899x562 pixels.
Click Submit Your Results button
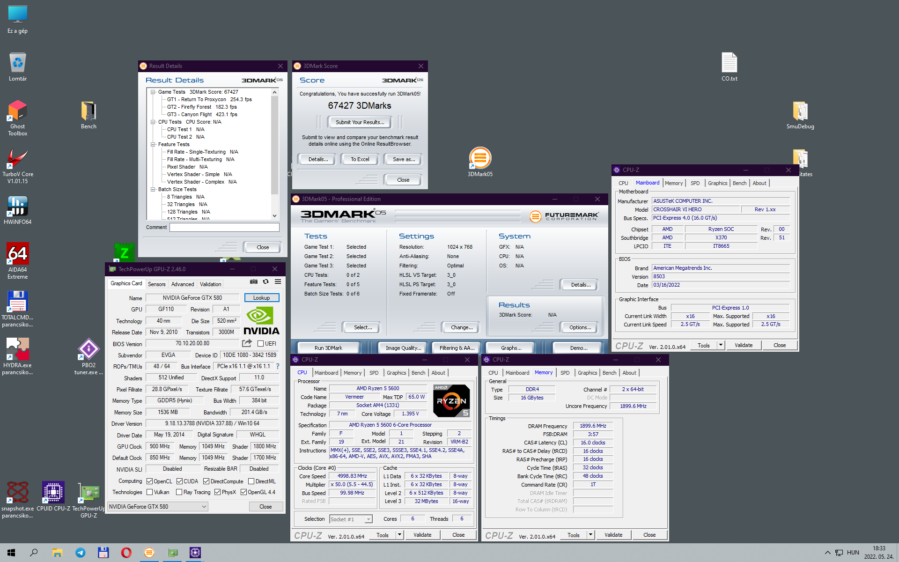tap(360, 122)
